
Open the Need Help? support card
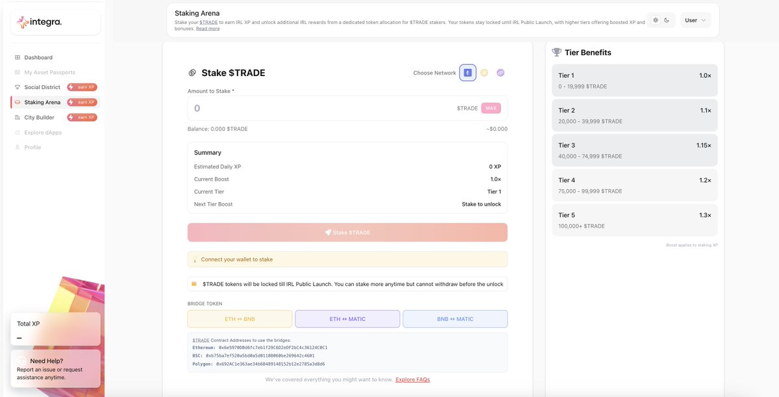[56, 368]
